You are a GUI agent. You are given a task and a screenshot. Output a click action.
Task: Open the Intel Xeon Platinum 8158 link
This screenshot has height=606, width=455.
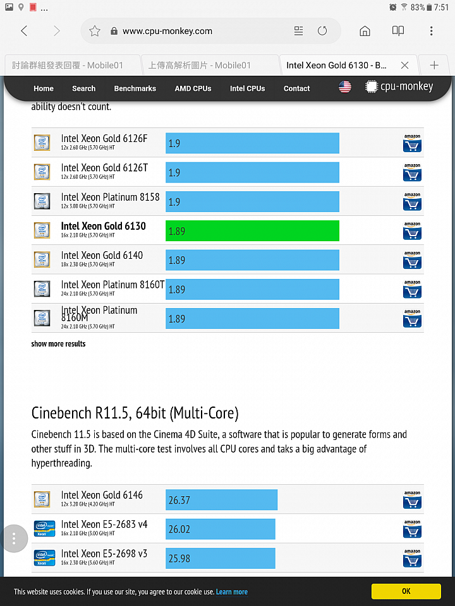pos(110,197)
